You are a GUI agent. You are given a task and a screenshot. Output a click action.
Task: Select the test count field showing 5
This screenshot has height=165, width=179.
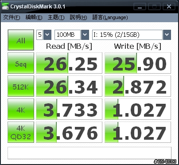click(x=40, y=35)
